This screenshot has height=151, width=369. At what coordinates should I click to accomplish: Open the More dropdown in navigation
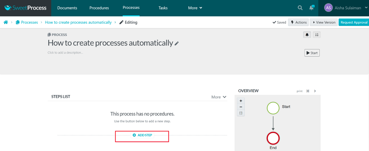[195, 8]
